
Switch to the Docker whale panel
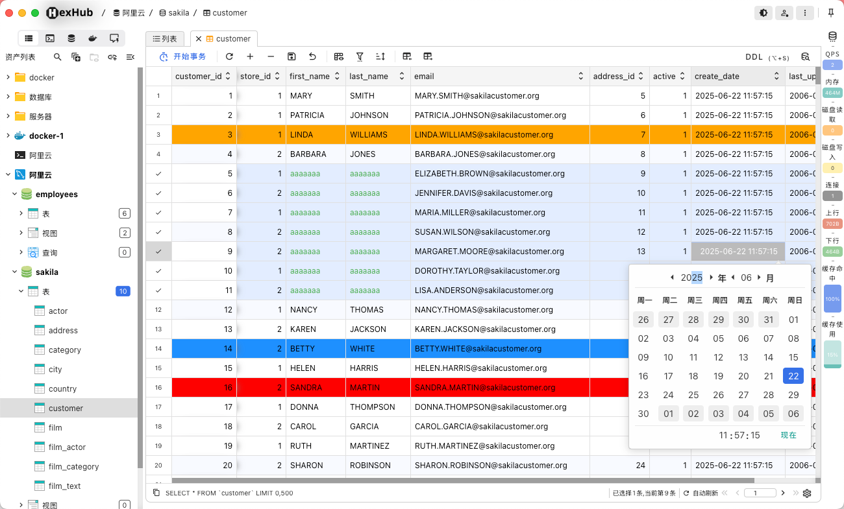tap(93, 38)
